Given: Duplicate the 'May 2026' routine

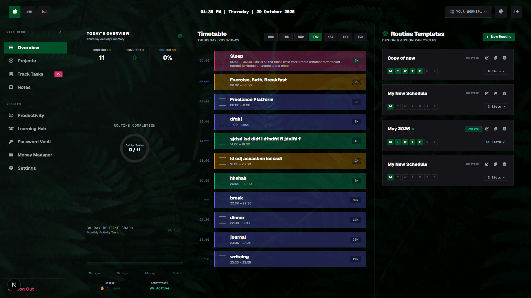Looking at the screenshot, I should [496, 129].
